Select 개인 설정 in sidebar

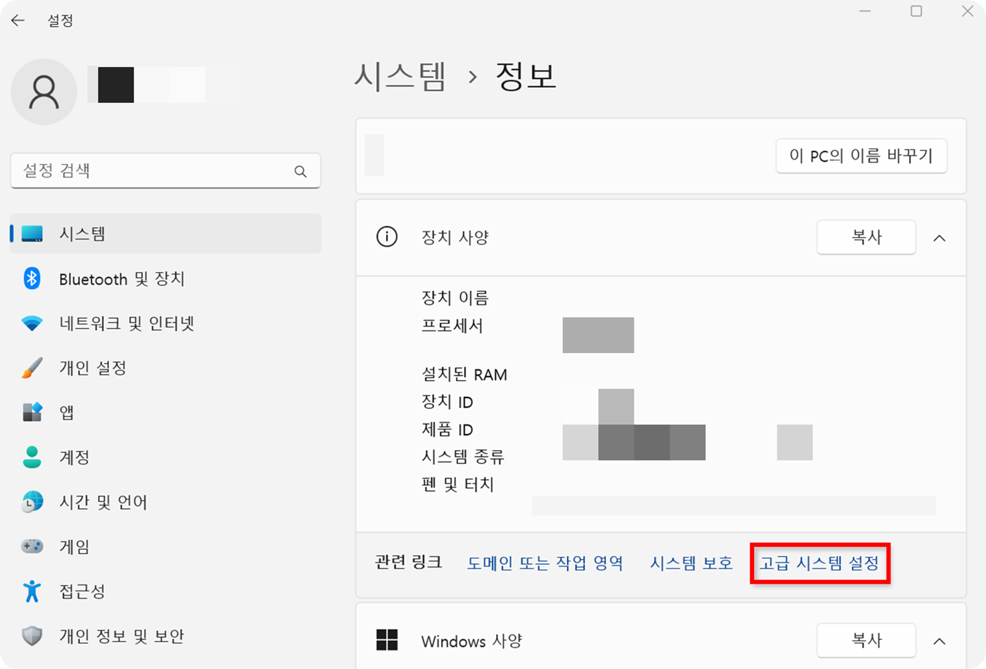tap(166, 368)
